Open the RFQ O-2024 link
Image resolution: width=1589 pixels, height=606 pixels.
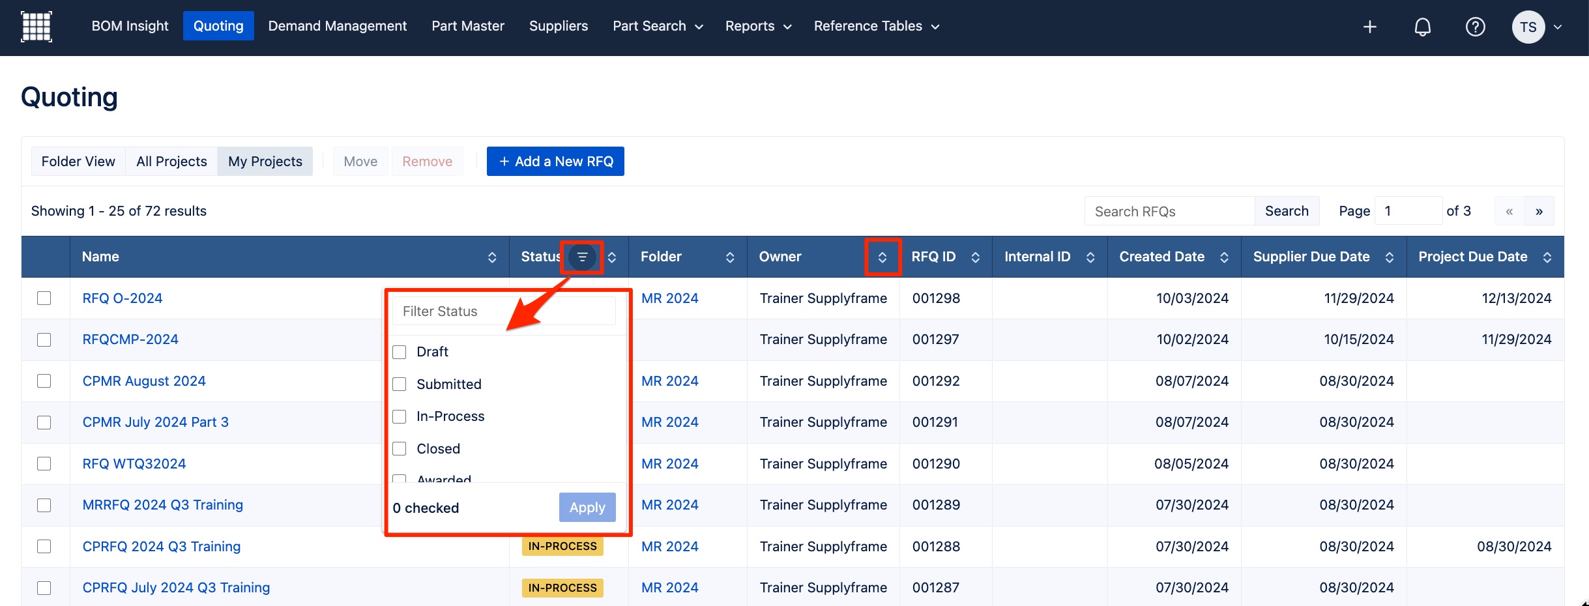123,298
